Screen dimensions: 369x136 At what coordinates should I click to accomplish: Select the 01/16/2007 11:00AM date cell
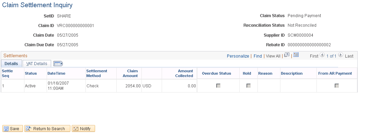click(58, 86)
